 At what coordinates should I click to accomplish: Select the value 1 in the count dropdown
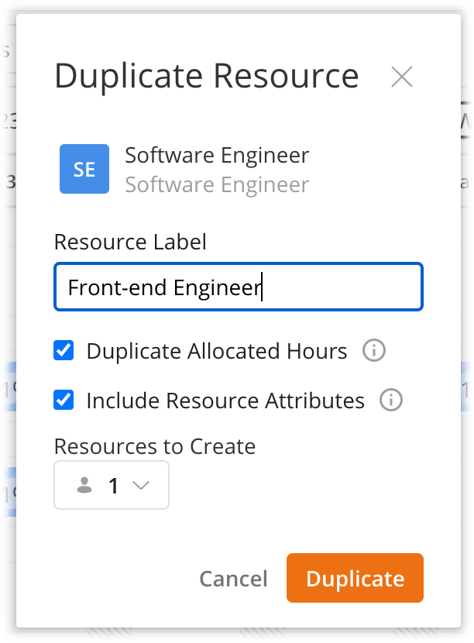point(114,486)
